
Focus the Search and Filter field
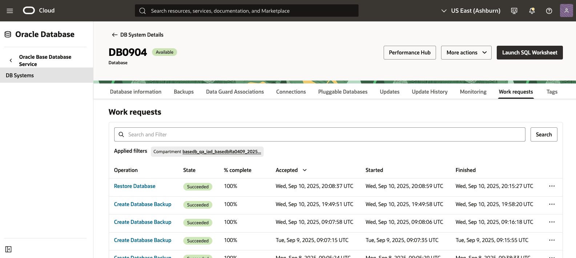[x=320, y=135]
